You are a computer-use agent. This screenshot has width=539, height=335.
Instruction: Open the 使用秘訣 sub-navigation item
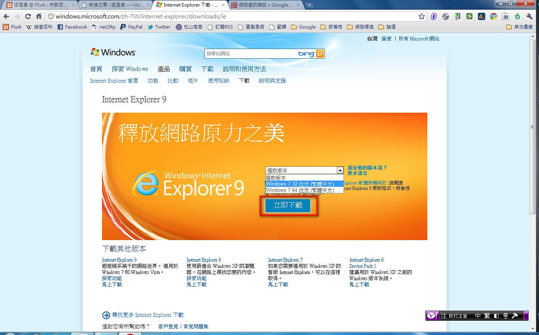pyautogui.click(x=219, y=81)
